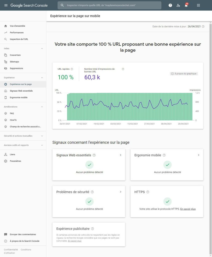Click help icon beside Signaux Web essentiels card title
The width and height of the screenshot is (212, 257).
click(x=94, y=155)
